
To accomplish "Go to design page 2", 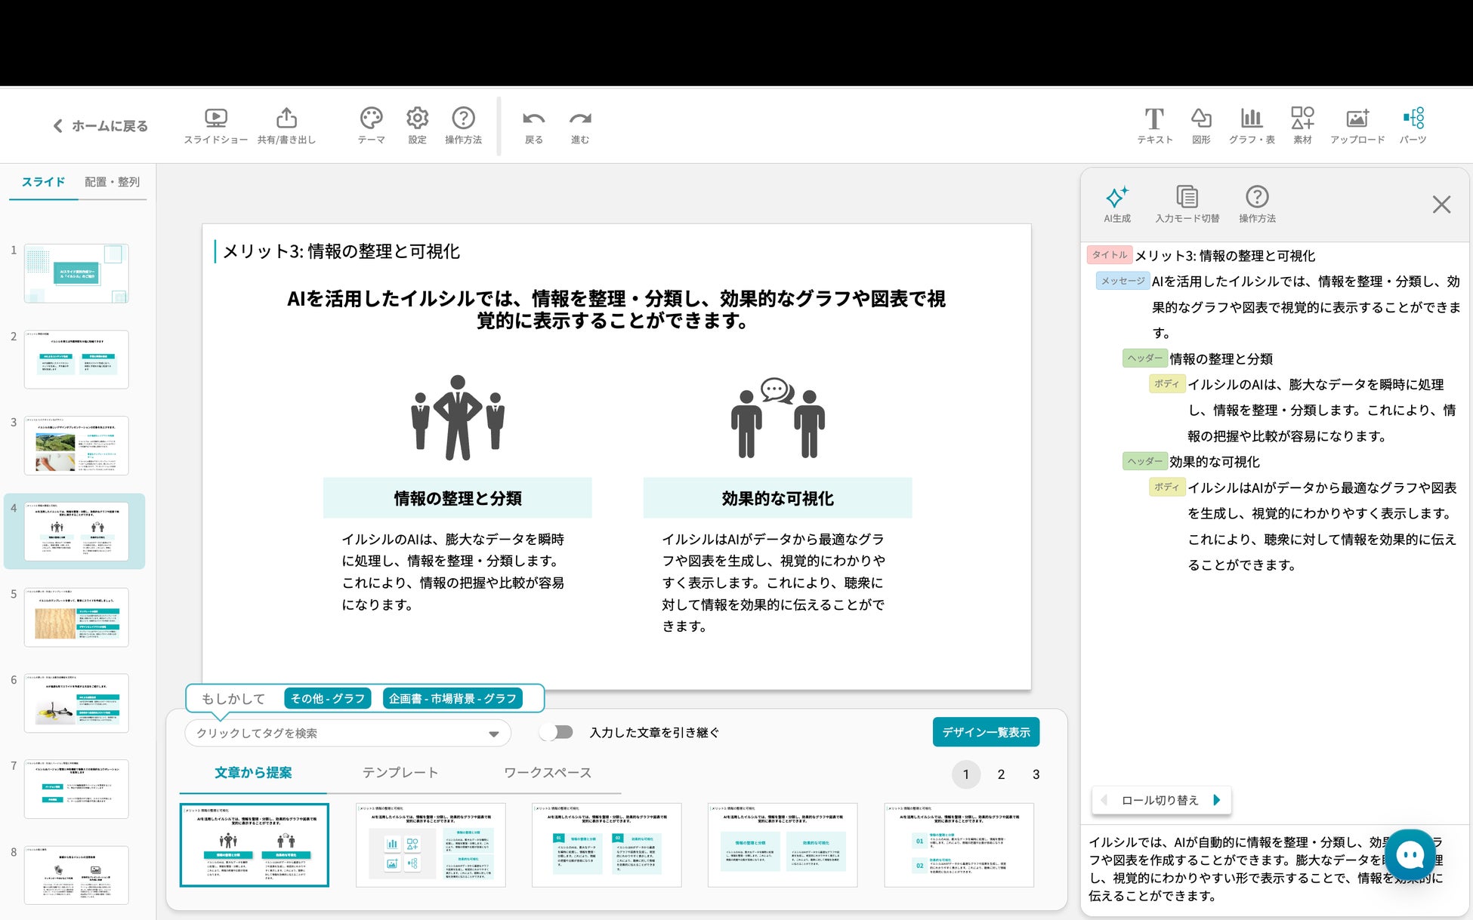I will pyautogui.click(x=1001, y=774).
